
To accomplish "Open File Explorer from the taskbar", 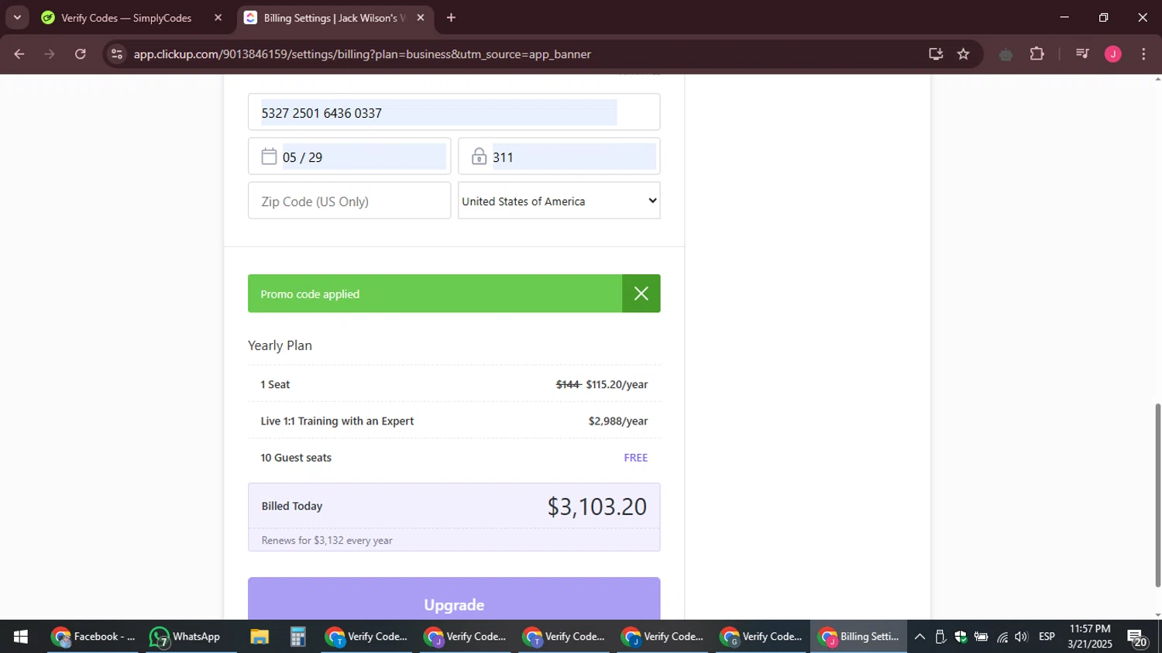I will click(x=260, y=637).
